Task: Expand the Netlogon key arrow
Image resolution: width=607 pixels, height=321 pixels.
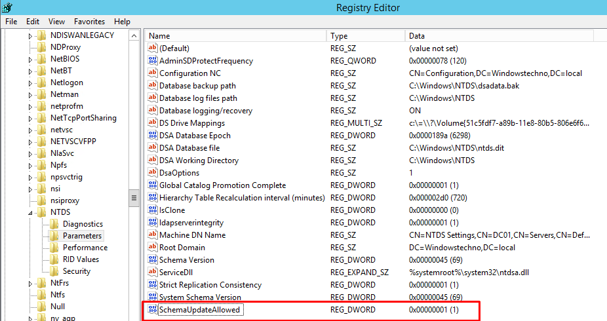Action: pyautogui.click(x=30, y=83)
